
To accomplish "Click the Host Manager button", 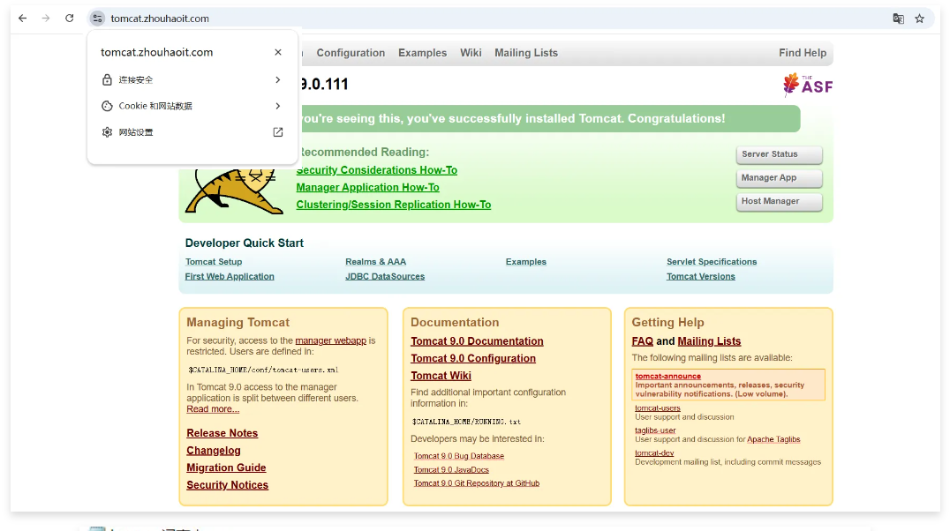I will (779, 202).
